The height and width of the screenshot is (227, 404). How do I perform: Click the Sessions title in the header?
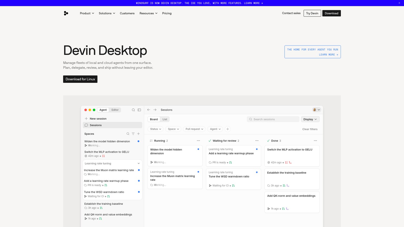pyautogui.click(x=166, y=110)
